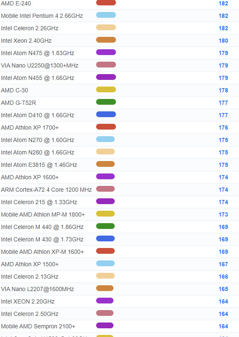The width and height of the screenshot is (239, 337).
Task: Click the Intel XEON 2.20GHz name
Action: pyautogui.click(x=27, y=301)
